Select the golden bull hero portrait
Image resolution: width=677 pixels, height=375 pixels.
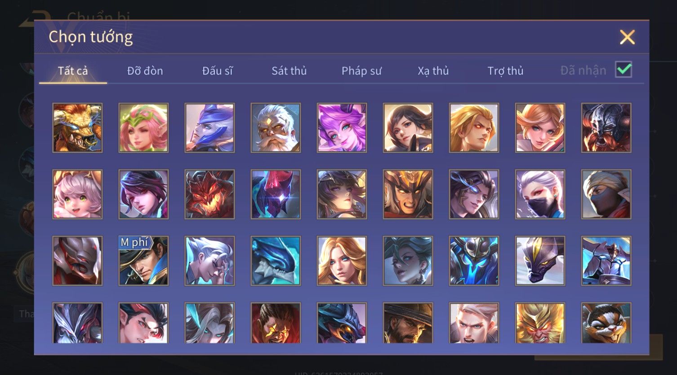pos(77,128)
